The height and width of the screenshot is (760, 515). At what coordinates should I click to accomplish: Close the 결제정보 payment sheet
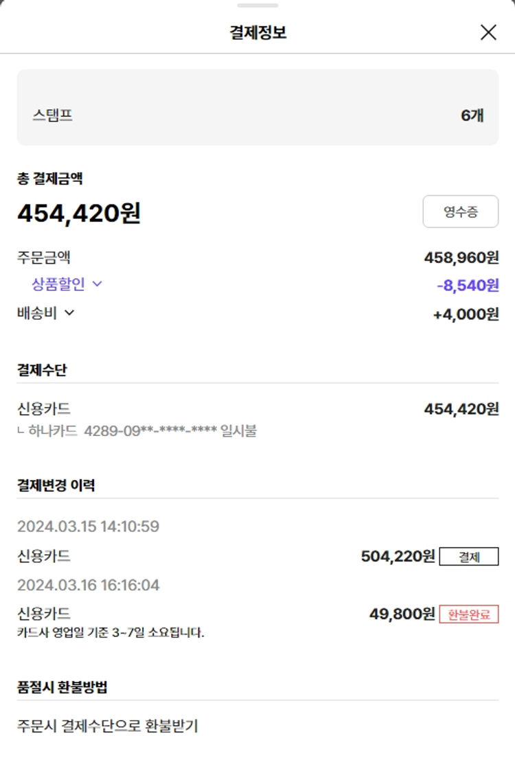click(x=488, y=32)
